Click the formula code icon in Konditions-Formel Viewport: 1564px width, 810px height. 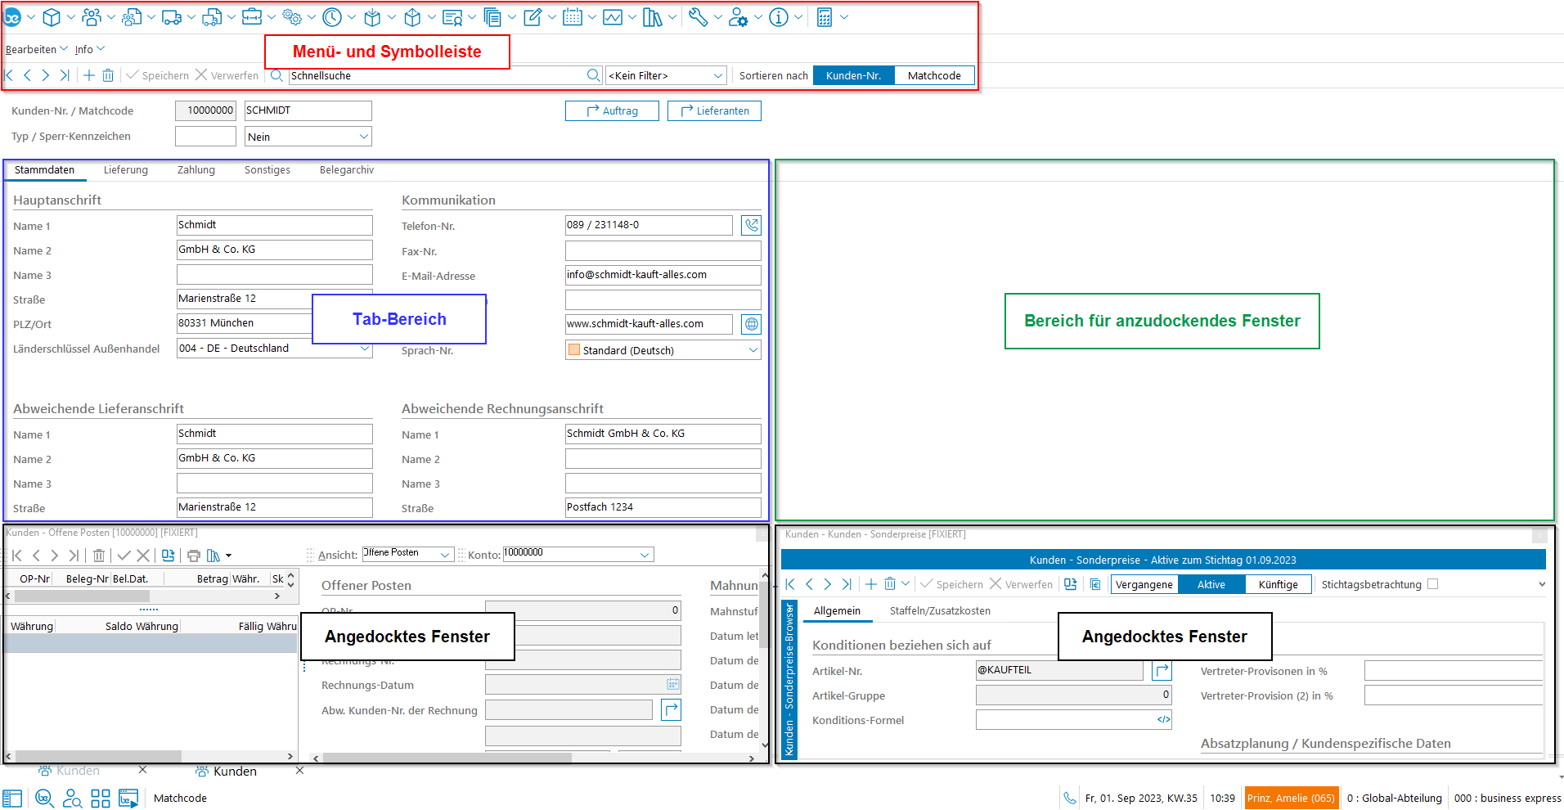[x=1162, y=720]
